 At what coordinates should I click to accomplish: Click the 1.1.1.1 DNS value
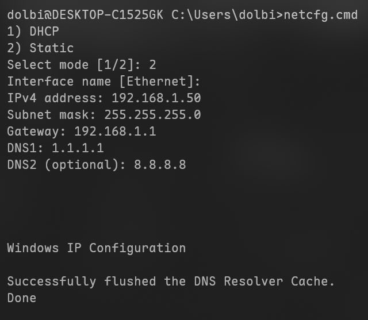78,148
